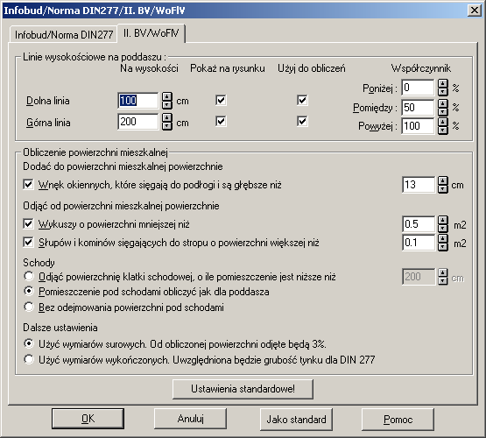Increase the Górna linia height with up arrow
This screenshot has height=438, width=486.
[167, 117]
